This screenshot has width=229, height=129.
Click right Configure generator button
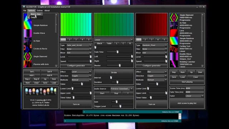click(x=152, y=66)
